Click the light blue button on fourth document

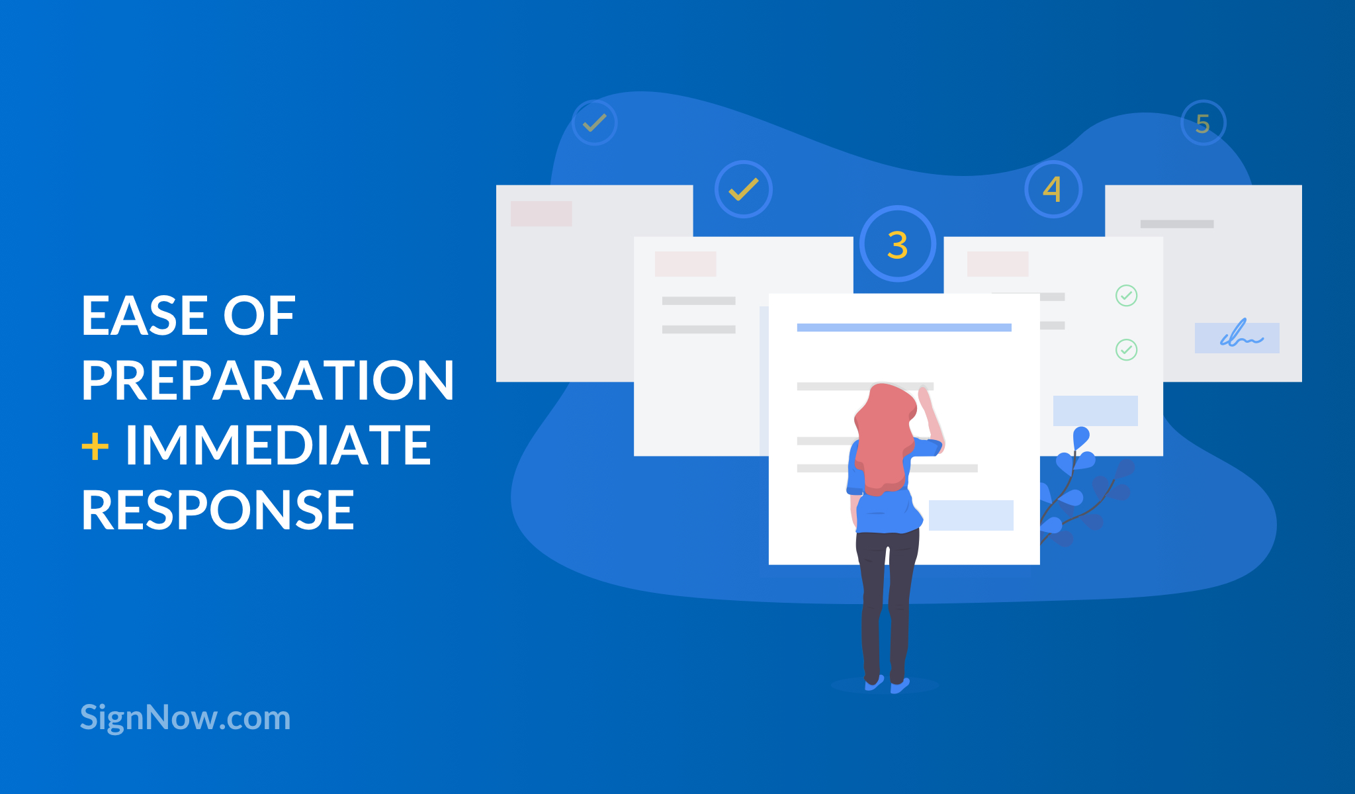pyautogui.click(x=1095, y=410)
